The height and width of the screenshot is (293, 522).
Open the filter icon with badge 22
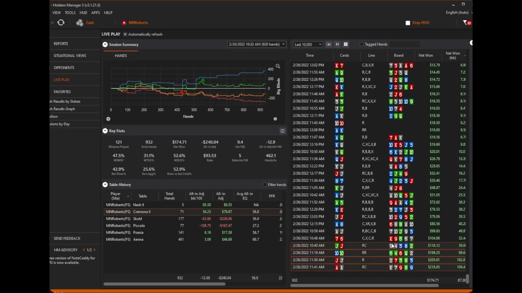tap(467, 23)
